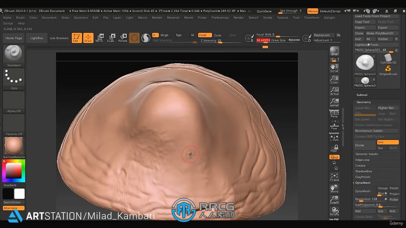Toggle the Menus button
406x228 pixels.
pos(312,11)
